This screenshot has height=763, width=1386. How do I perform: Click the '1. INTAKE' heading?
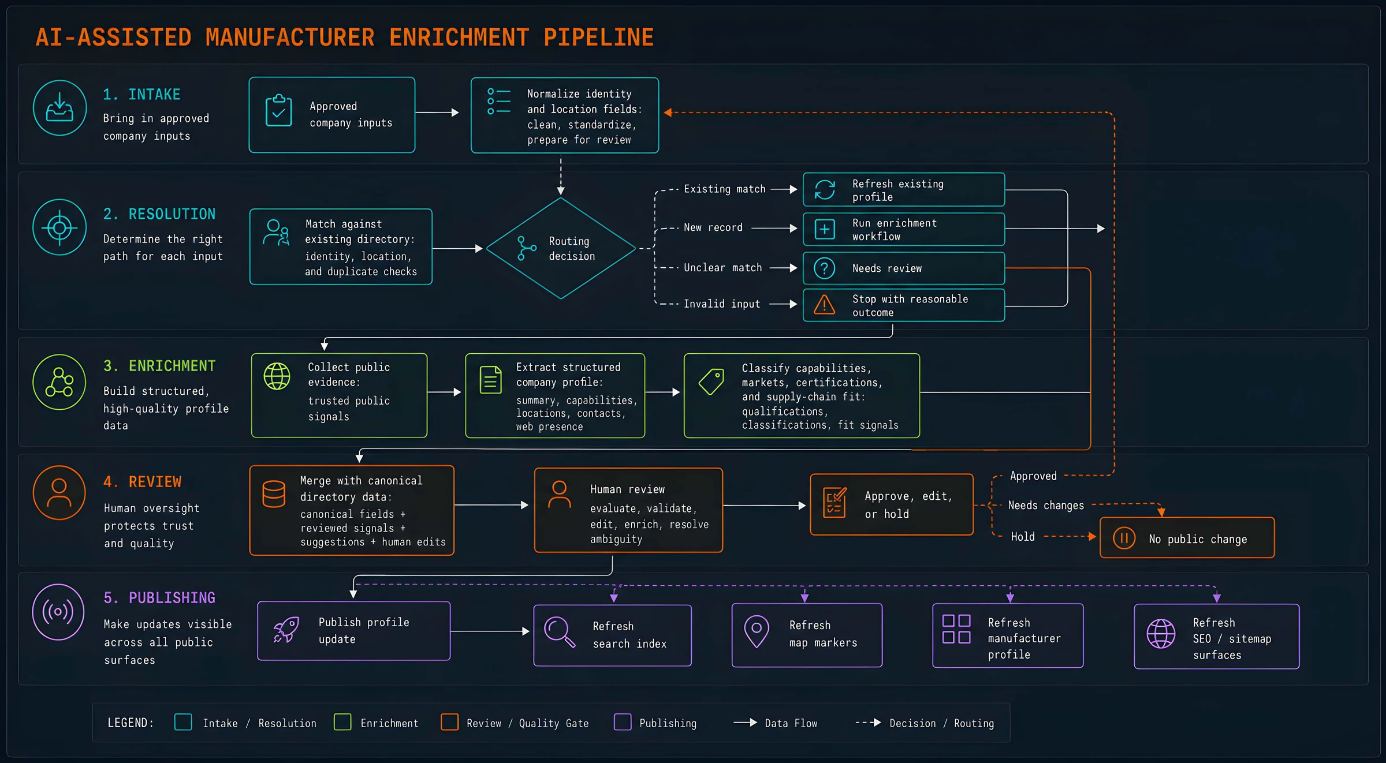pos(141,95)
